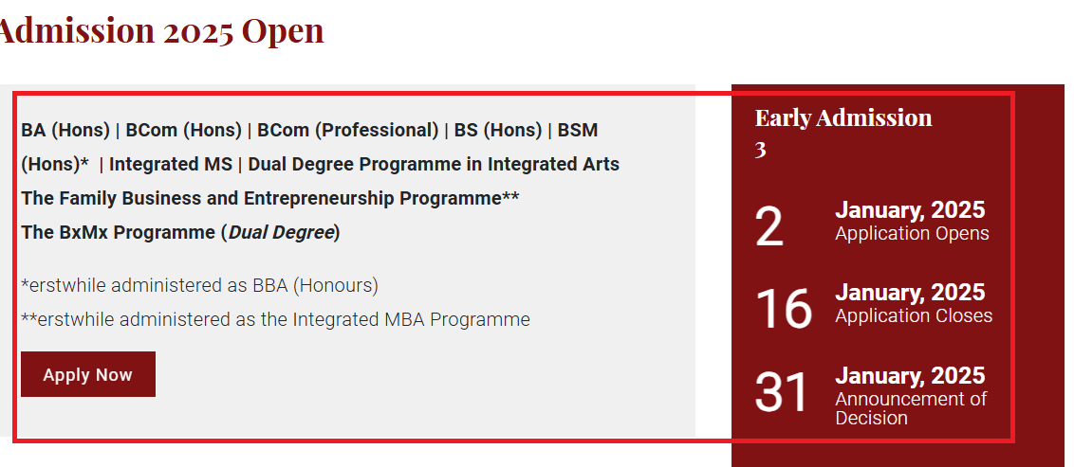Click the Application Closes label
Screen dimensions: 1074x467
coord(914,315)
